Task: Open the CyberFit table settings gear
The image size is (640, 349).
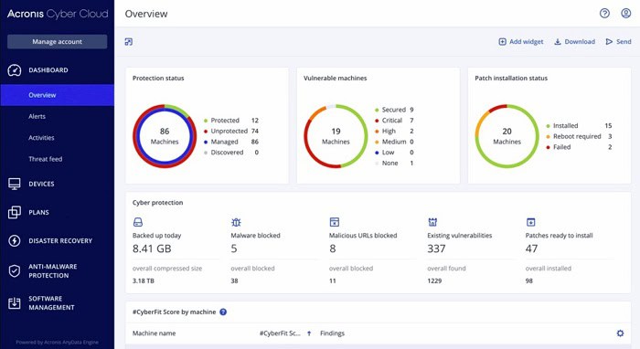Action: coord(620,333)
